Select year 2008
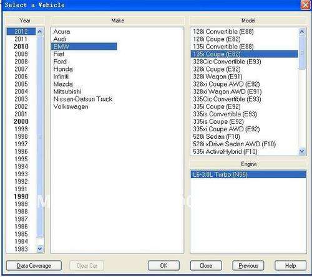This screenshot has height=277, width=312. [x=21, y=62]
